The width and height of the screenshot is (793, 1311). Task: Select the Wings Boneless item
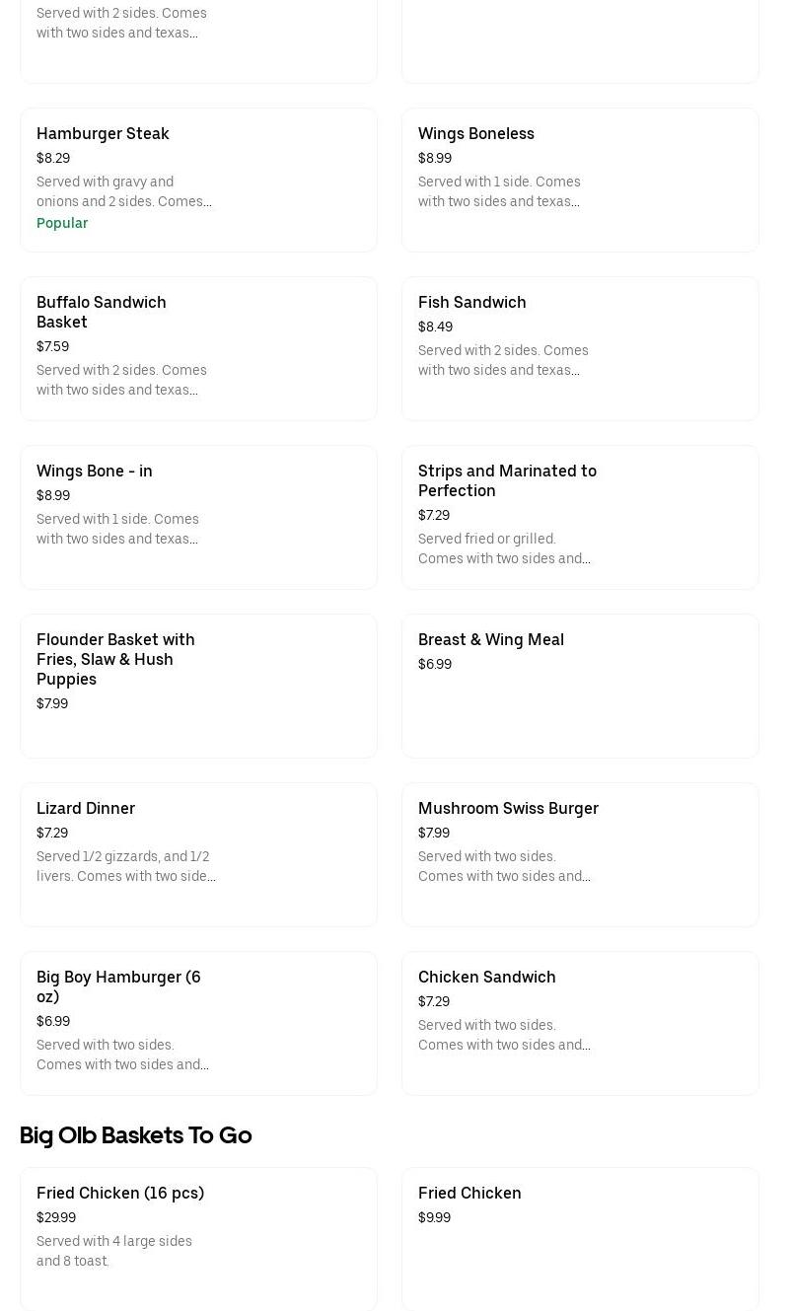pos(475,133)
